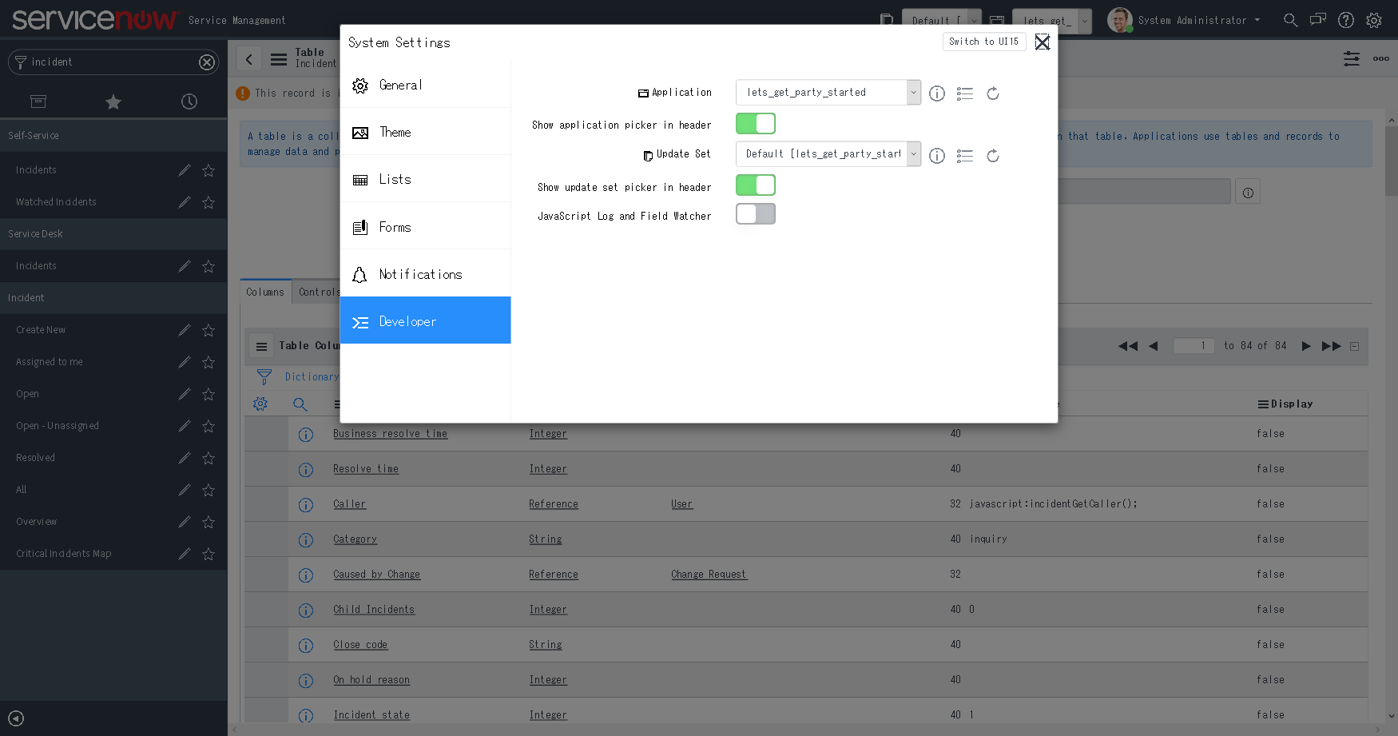Open the Lists settings section
The image size is (1398, 736).
[393, 179]
